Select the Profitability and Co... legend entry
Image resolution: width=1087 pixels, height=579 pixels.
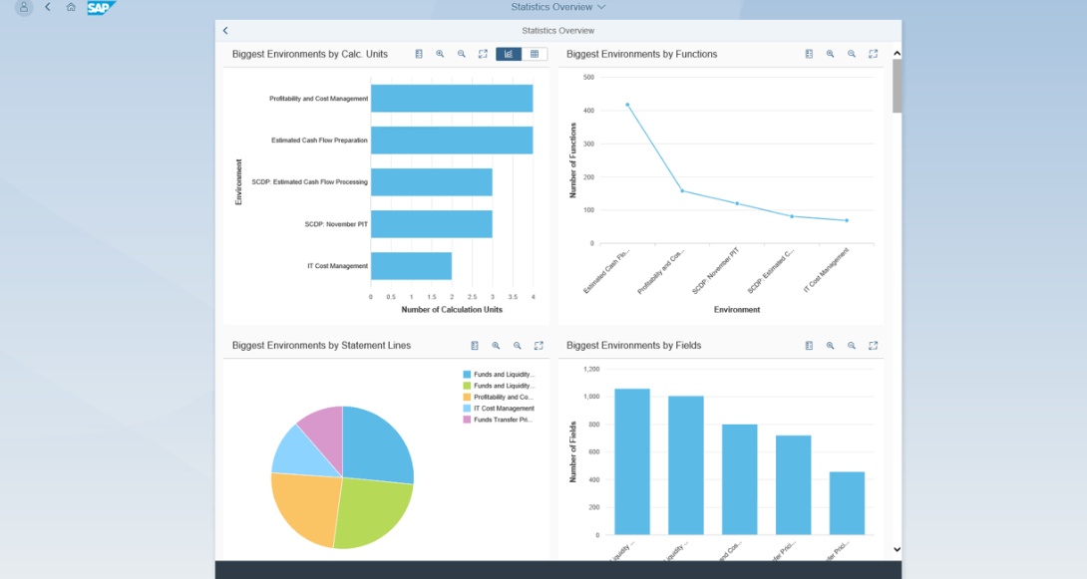503,397
